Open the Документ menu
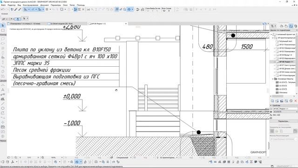Viewport: 298px width, 168px height. (45, 5)
